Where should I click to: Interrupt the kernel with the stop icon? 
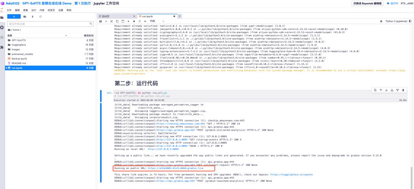coord(134,21)
